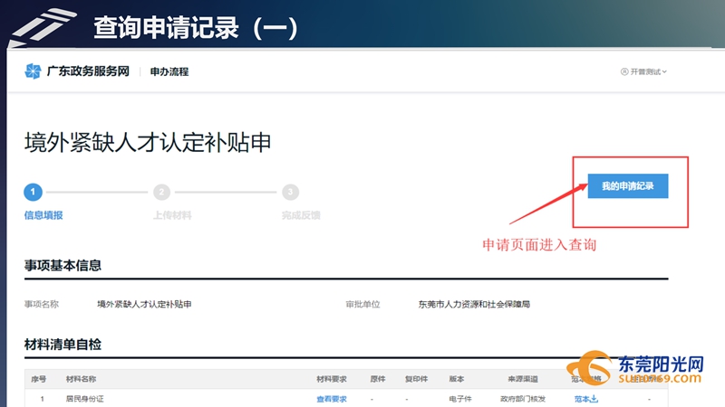The width and height of the screenshot is (725, 407).
Task: Click the user avatar icon beside 开普测试
Action: (624, 71)
